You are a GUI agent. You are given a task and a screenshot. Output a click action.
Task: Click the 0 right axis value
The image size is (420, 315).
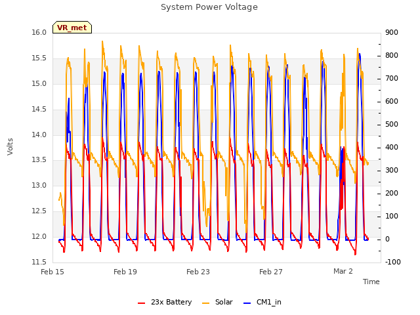coord(387,239)
